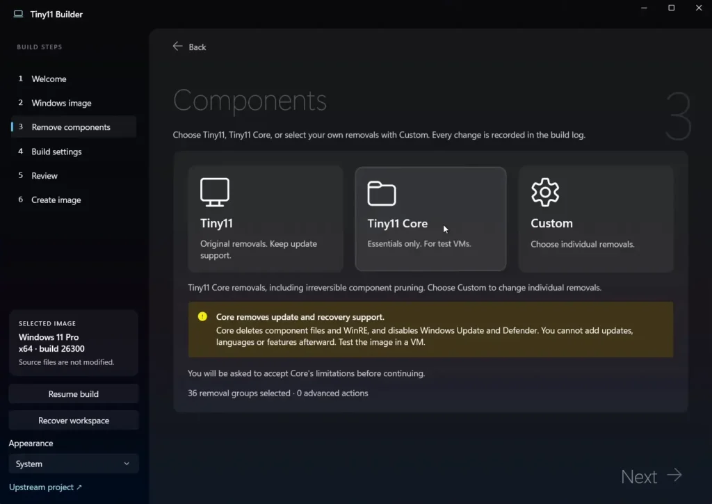Open the Review step
The height and width of the screenshot is (504, 712).
[74, 176]
